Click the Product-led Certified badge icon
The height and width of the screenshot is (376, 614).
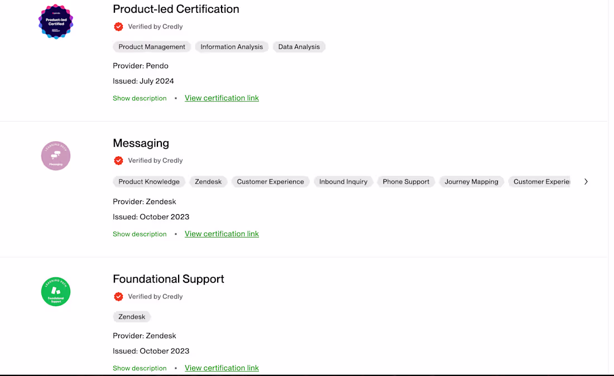click(55, 22)
